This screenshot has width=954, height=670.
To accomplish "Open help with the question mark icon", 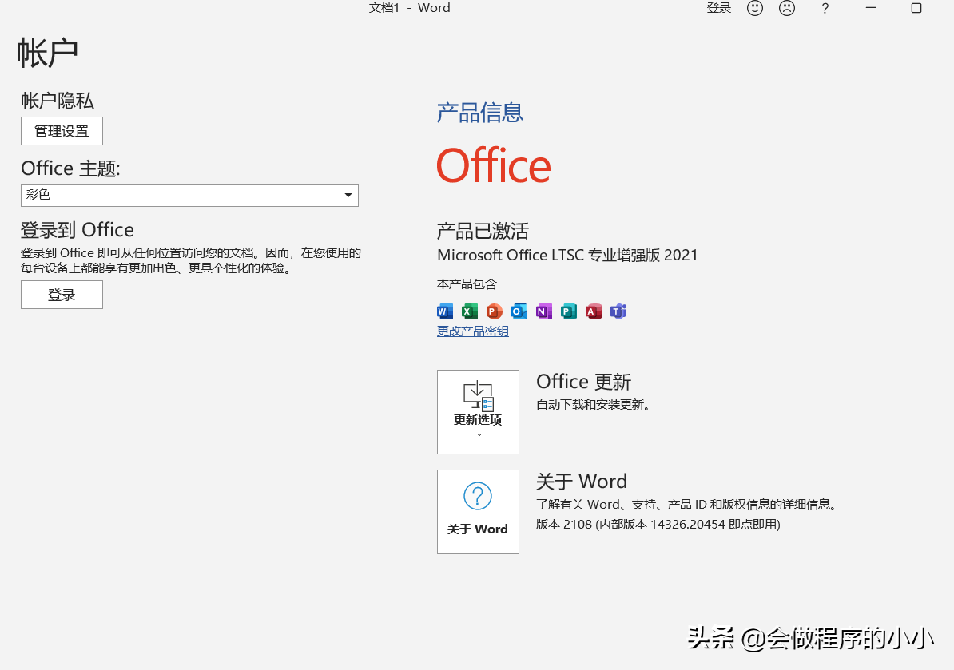I will [x=825, y=9].
